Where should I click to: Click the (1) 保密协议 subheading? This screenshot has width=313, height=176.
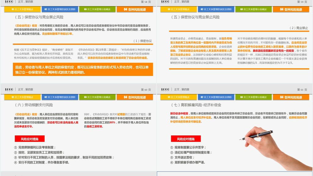click(x=142, y=41)
